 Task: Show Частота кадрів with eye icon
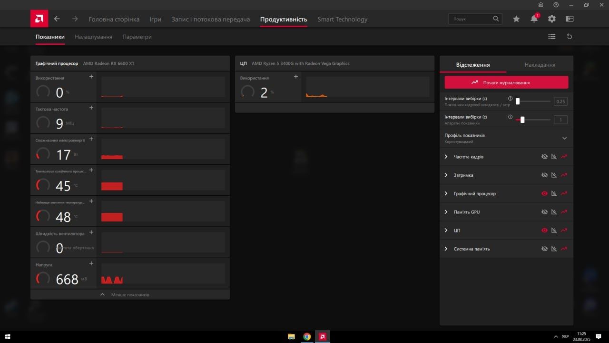[x=545, y=157]
